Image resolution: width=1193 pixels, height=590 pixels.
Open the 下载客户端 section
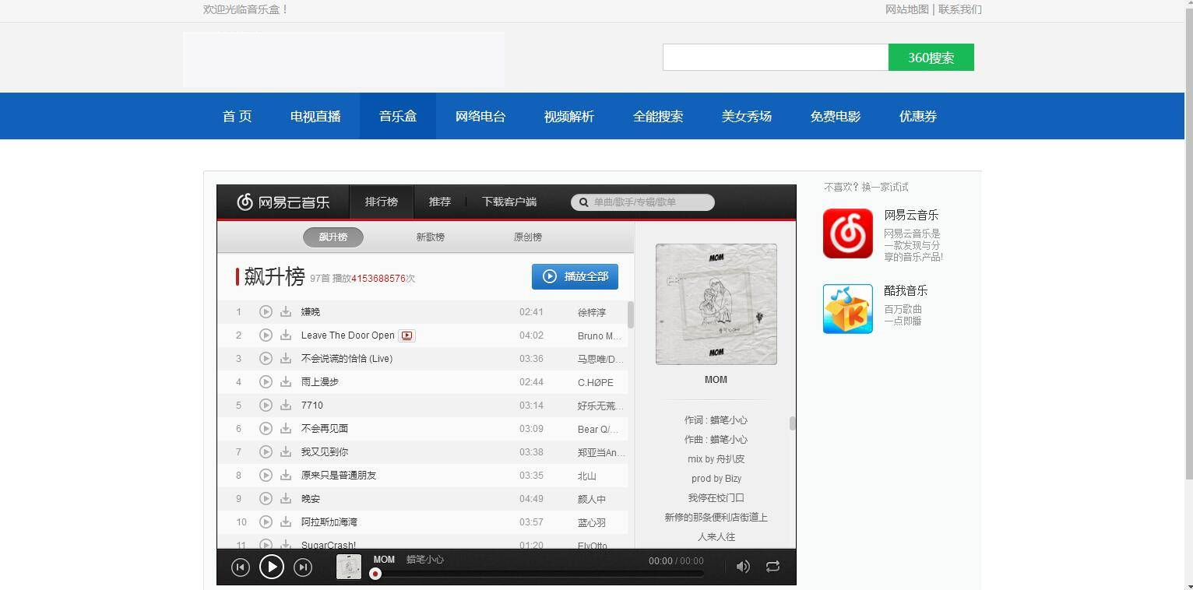(509, 201)
